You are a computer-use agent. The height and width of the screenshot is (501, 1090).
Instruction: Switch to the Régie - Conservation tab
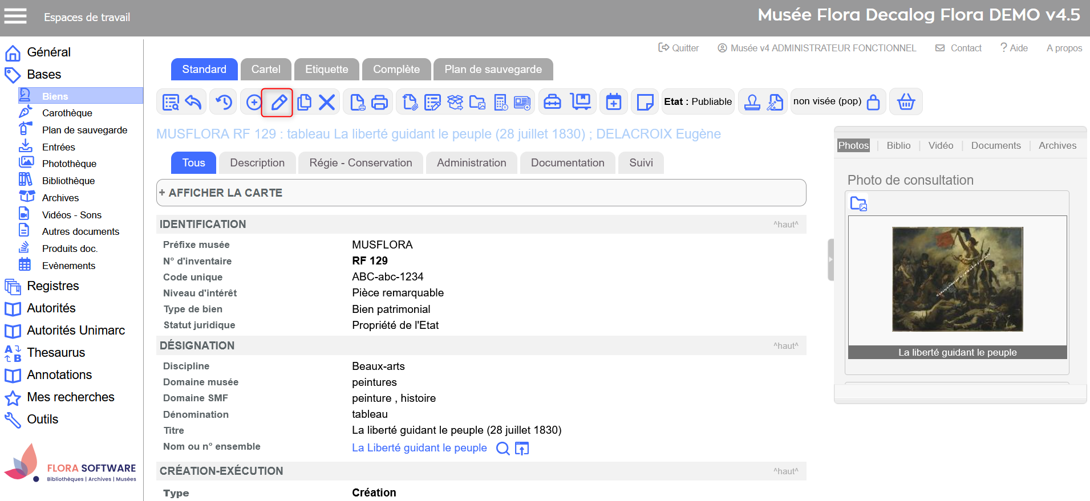[x=360, y=163]
